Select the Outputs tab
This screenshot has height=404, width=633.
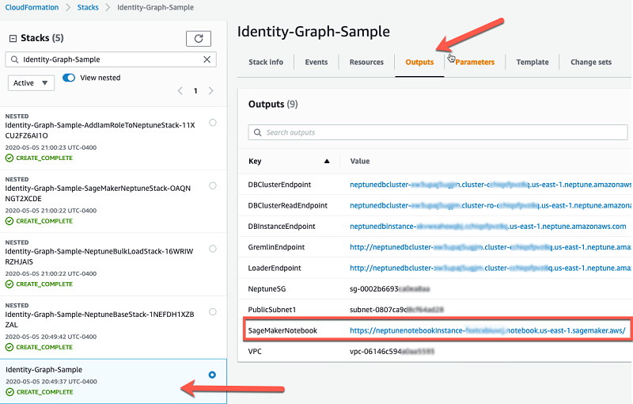419,63
